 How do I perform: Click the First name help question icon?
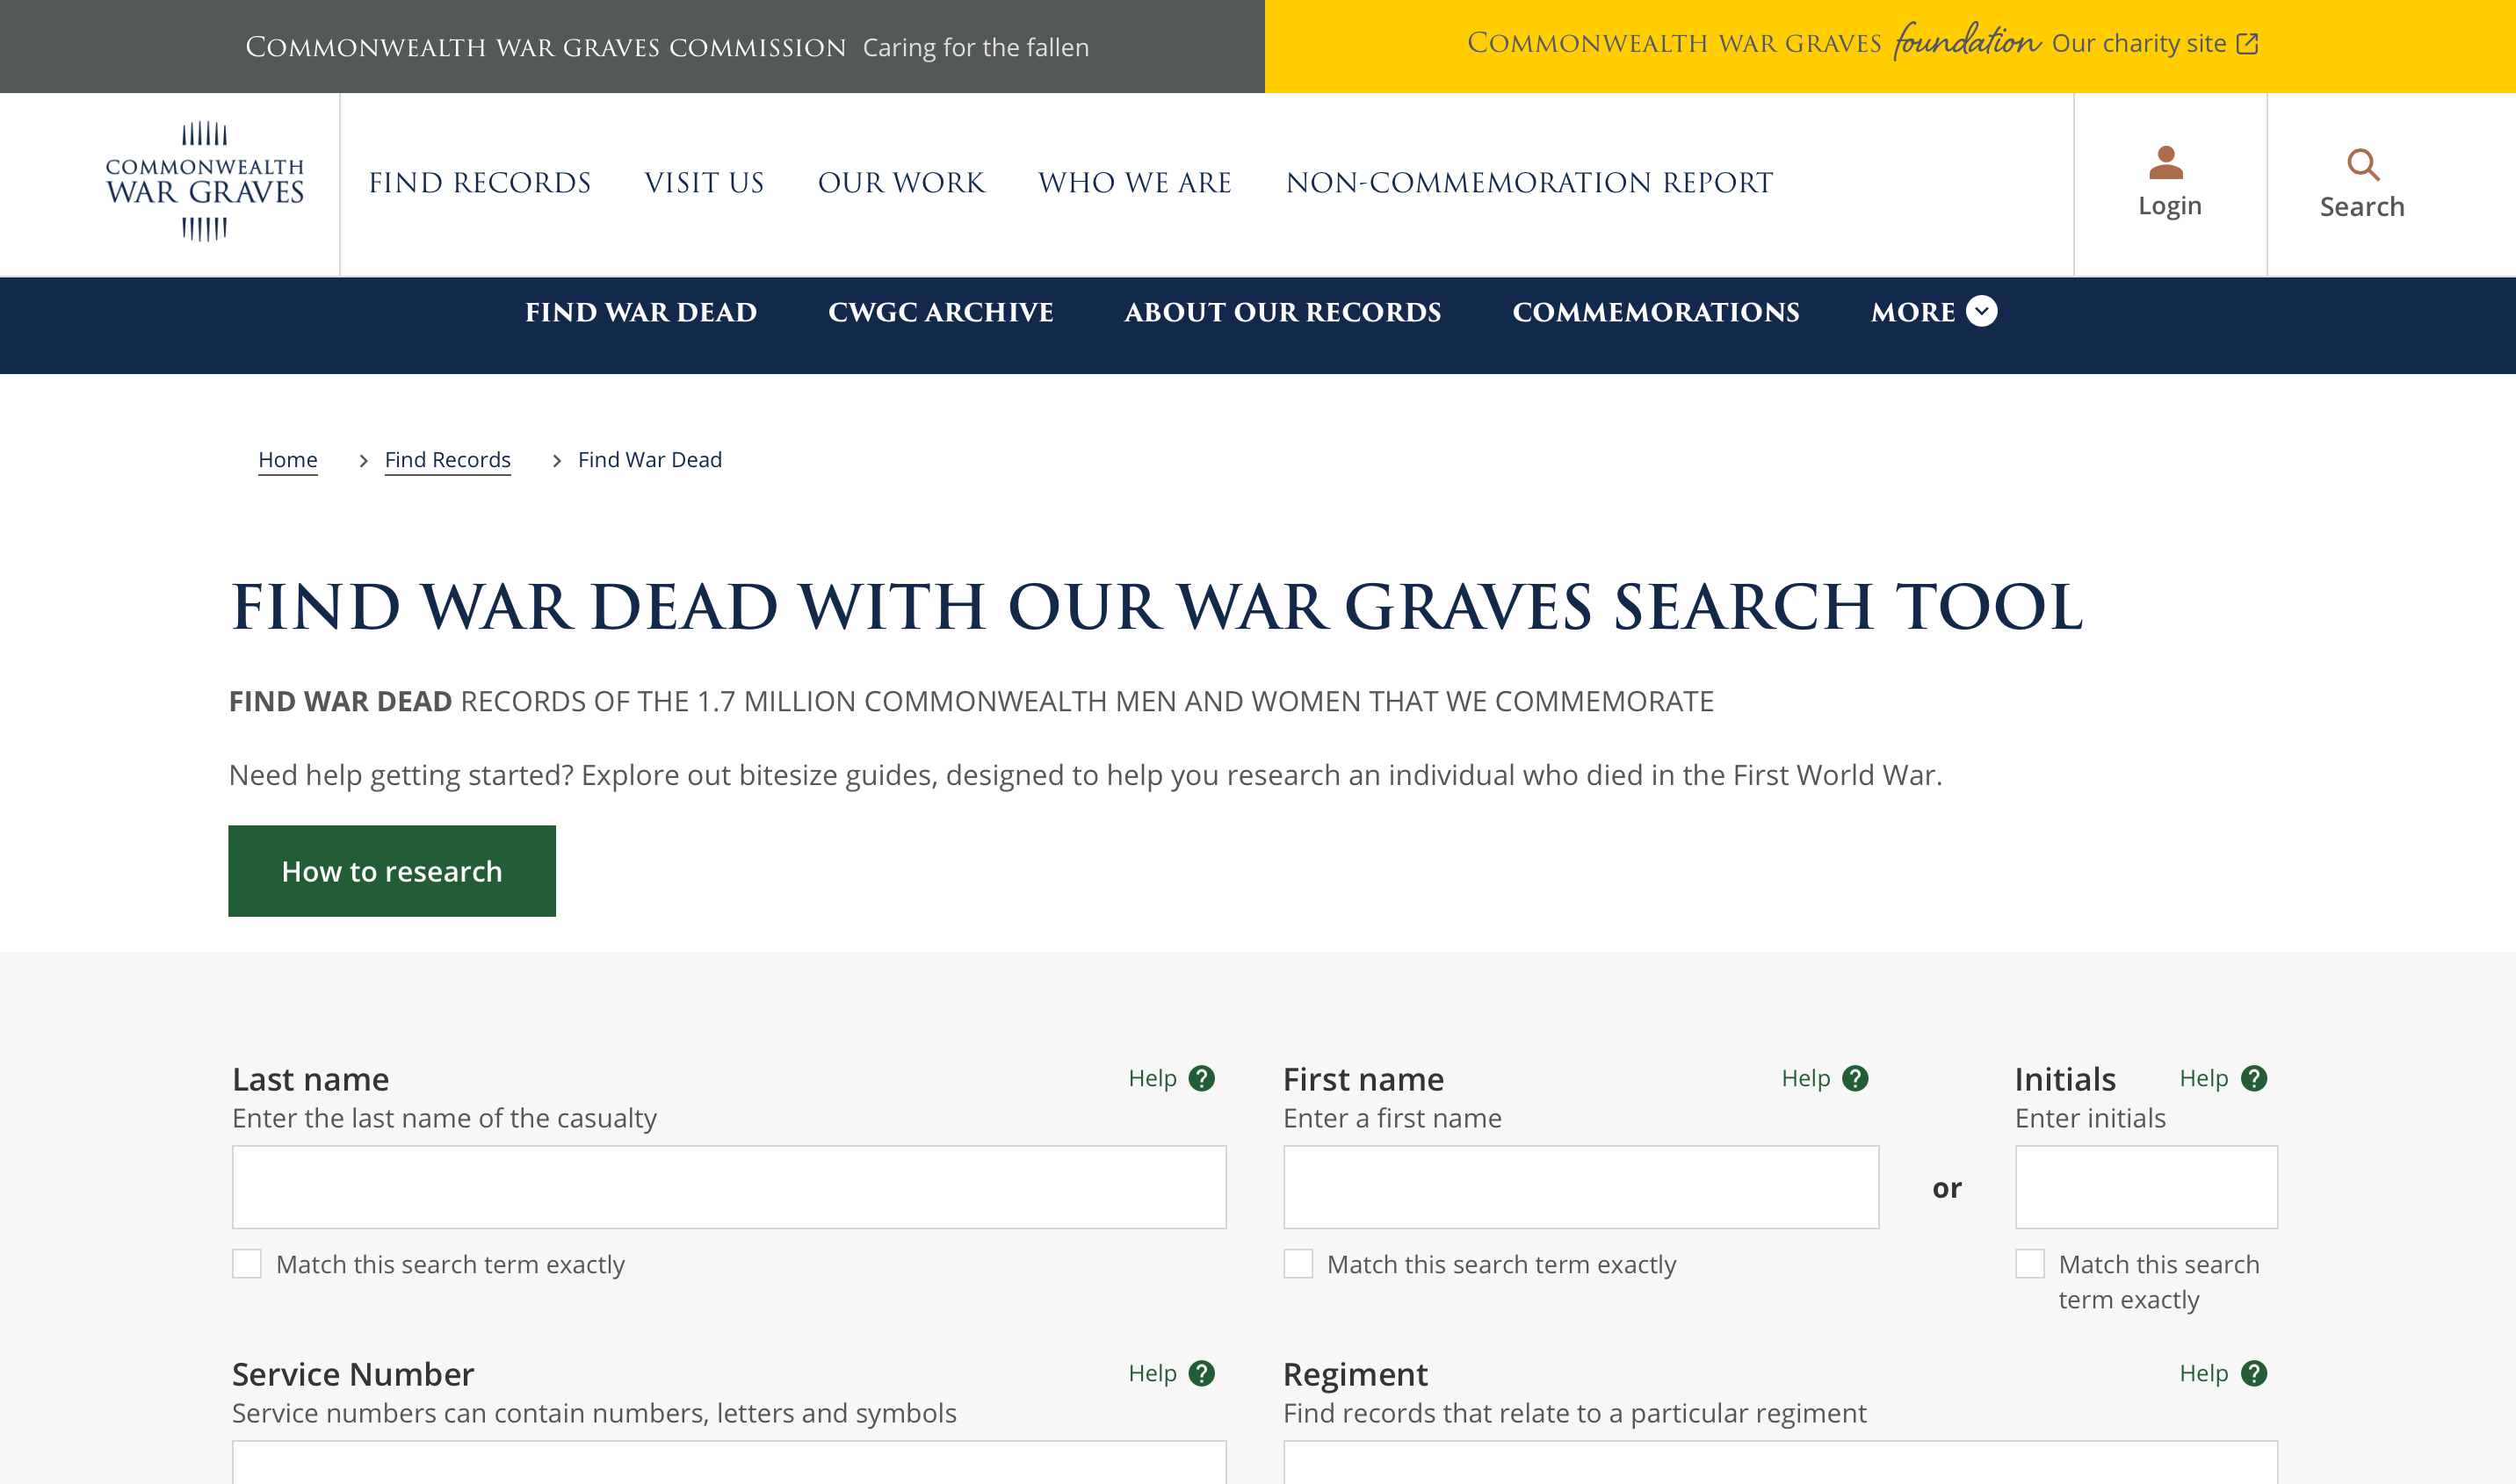pos(1854,1079)
